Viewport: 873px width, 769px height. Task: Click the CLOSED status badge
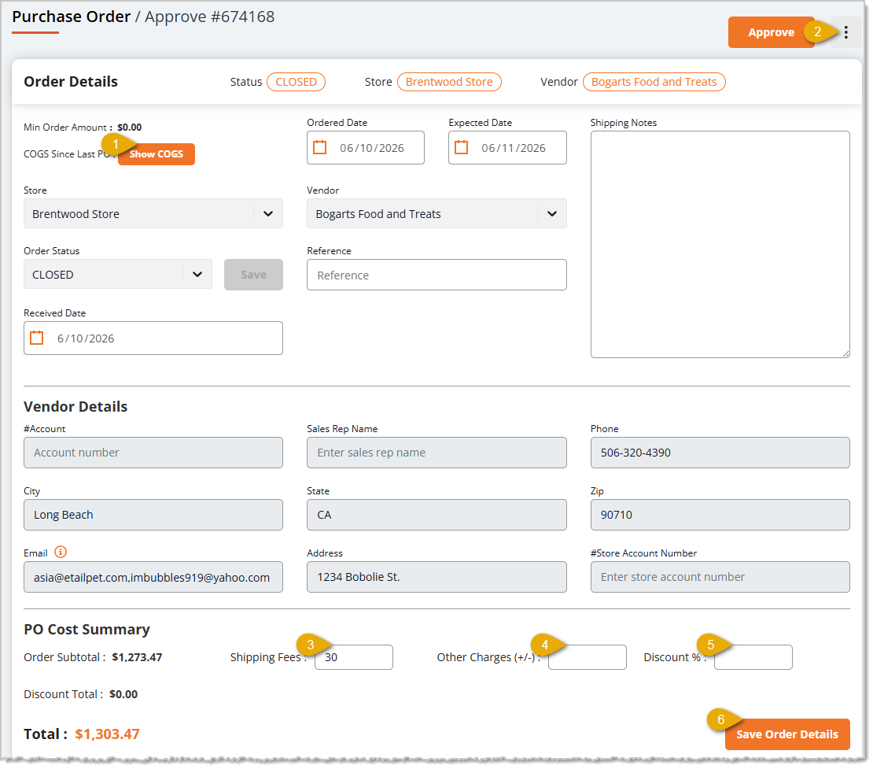pos(297,82)
